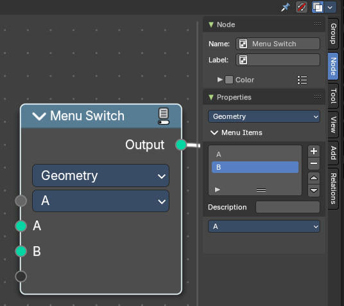Enable the custom Color checkbox
Image resolution: width=344 pixels, height=306 pixels.
click(x=229, y=80)
